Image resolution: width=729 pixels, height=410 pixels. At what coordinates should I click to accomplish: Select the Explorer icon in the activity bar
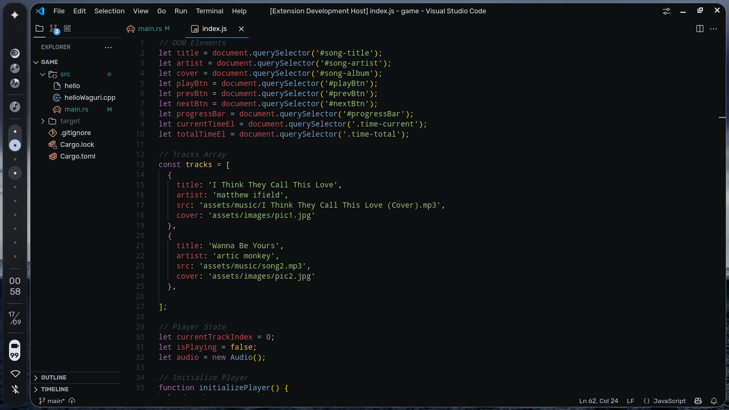pyautogui.click(x=39, y=28)
